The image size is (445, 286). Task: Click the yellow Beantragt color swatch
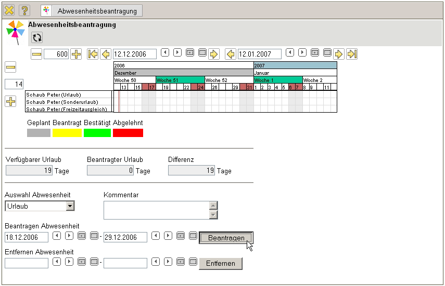pos(67,133)
